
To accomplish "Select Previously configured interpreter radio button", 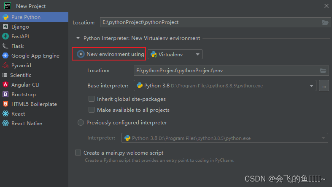I will coord(81,122).
